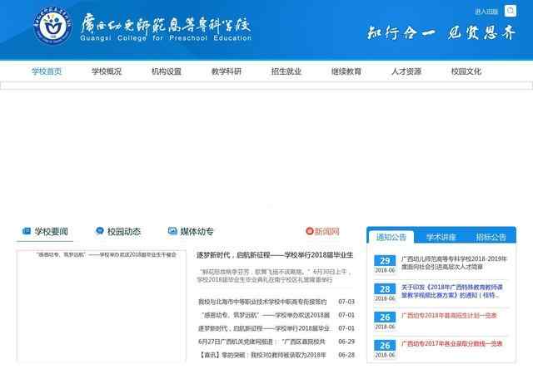Screen dimensions: 533x374
Task: Switch to the 学术讲座 lectures tab
Action: [x=441, y=237]
